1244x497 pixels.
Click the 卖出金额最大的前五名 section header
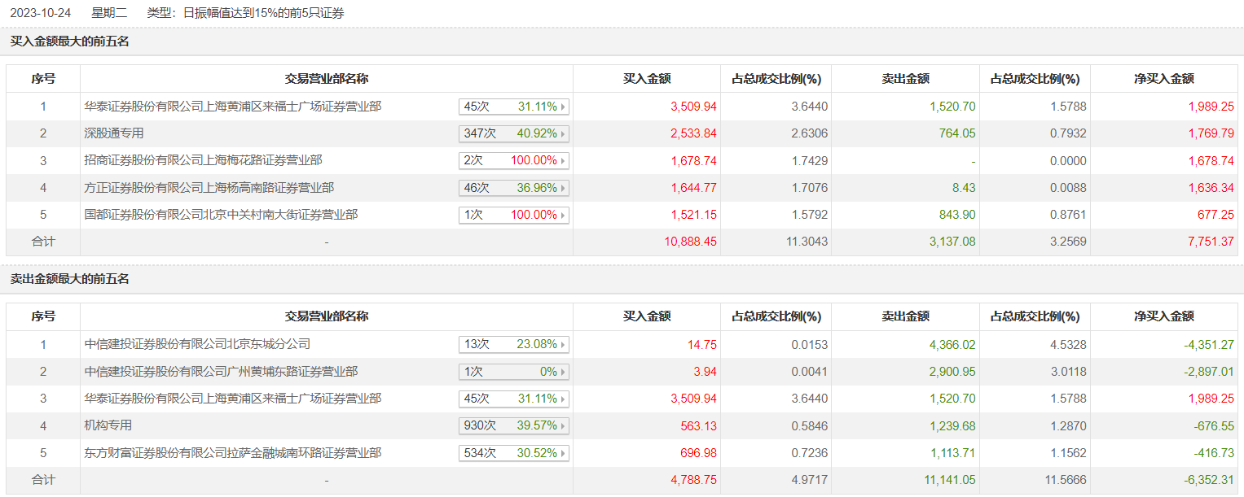coord(70,279)
